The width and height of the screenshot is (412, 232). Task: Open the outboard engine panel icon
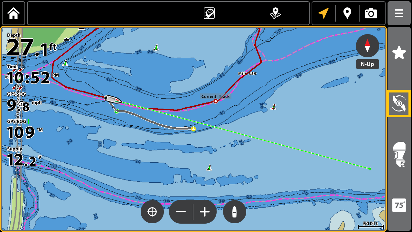(399, 155)
